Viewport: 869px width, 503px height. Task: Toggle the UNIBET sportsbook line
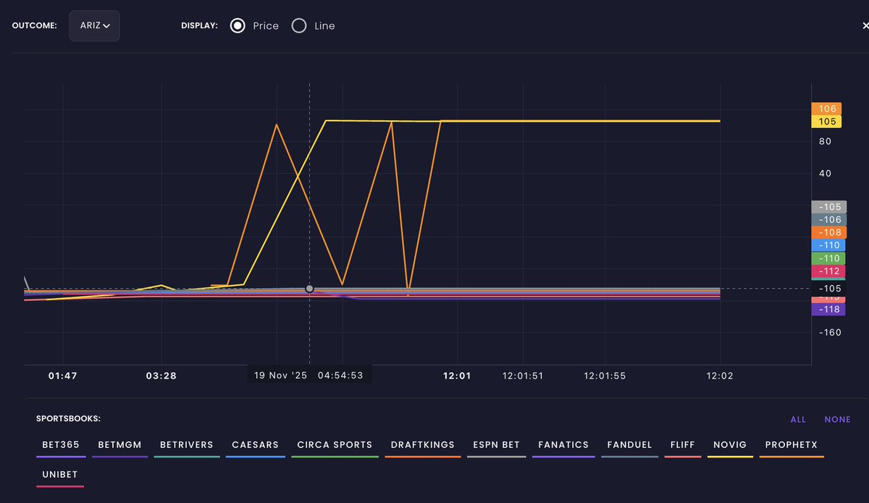coord(60,474)
